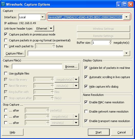Click the Help button
The image size is (135, 139).
tap(13, 132)
